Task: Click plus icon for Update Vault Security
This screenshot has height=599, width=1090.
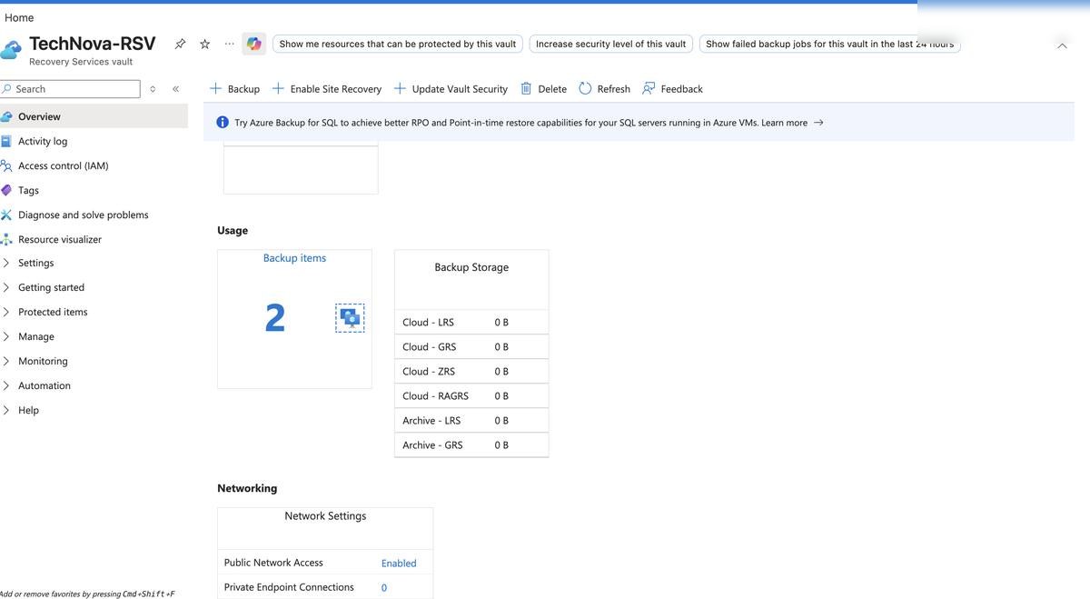Action: coord(400,88)
